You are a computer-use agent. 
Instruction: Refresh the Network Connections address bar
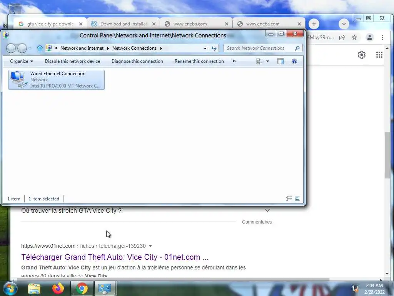(214, 48)
